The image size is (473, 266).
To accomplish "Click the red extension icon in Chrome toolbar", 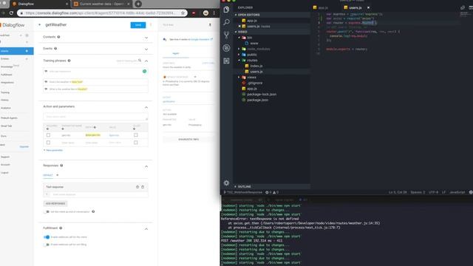I will (x=194, y=13).
